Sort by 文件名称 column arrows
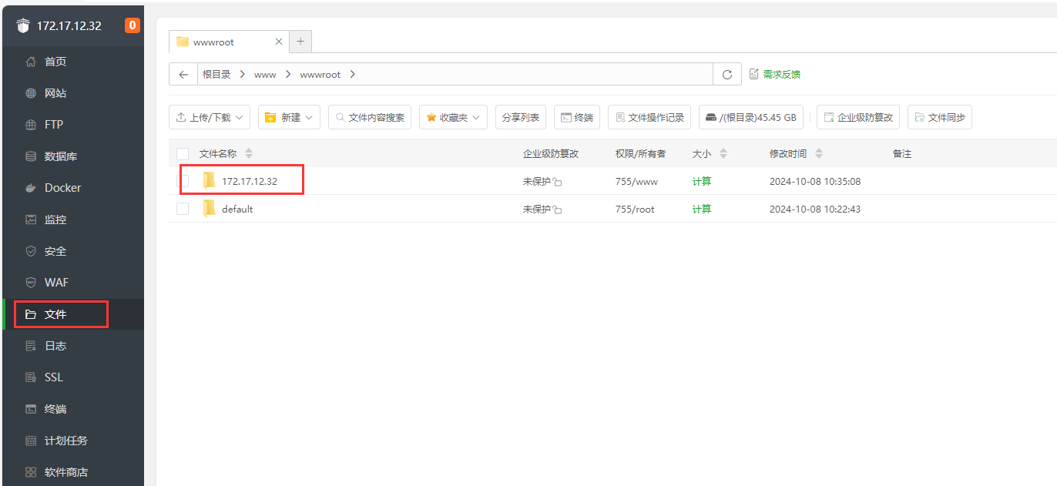 [248, 154]
